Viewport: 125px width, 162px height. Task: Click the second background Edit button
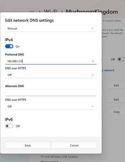(x=116, y=99)
